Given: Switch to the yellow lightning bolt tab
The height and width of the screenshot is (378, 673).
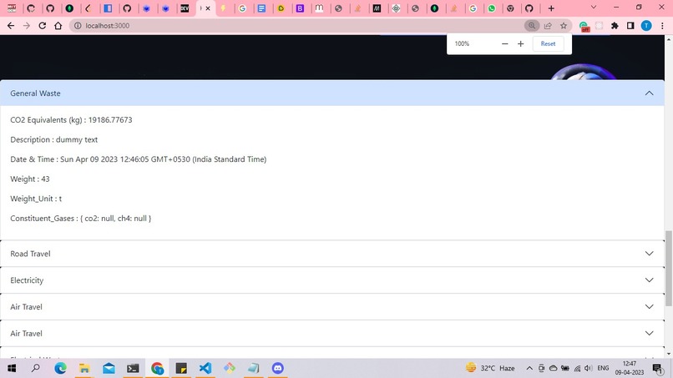Looking at the screenshot, I should [x=223, y=8].
